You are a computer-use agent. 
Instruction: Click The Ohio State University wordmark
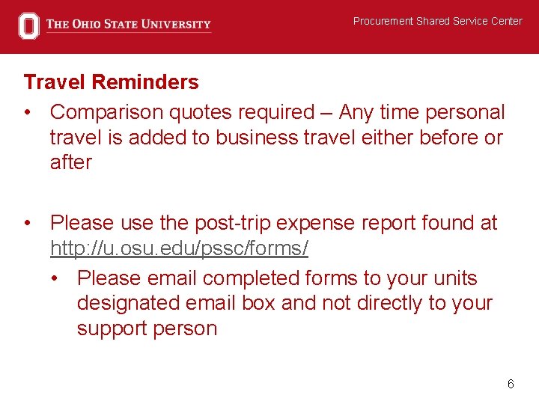128,24
